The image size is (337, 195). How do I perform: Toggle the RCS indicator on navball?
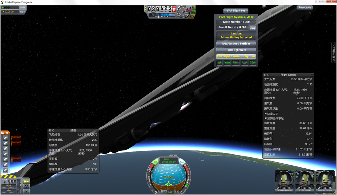tap(155, 162)
